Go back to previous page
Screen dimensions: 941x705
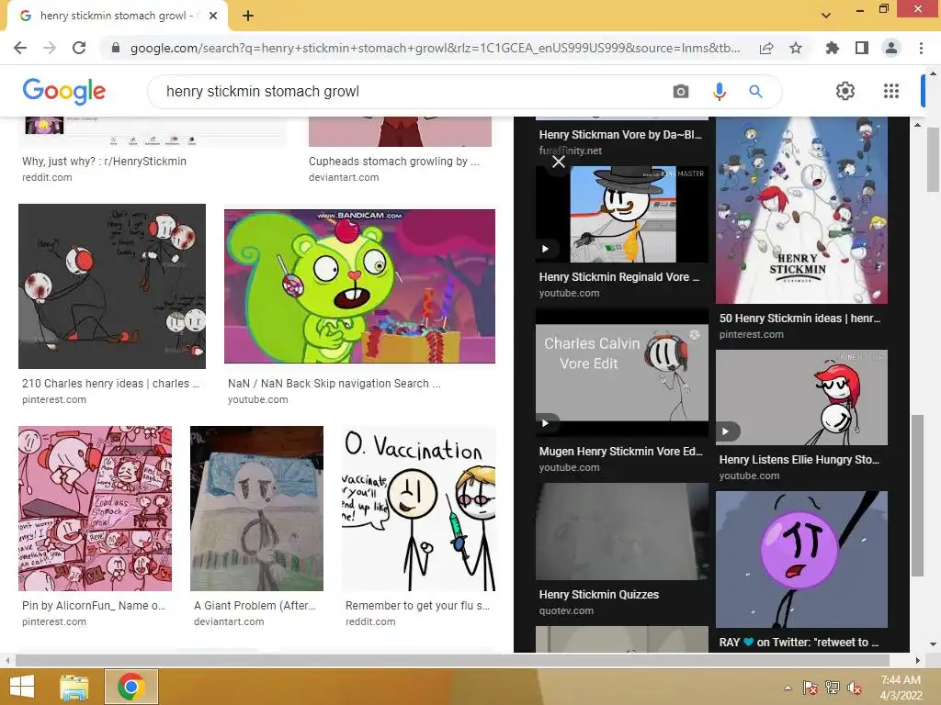coord(20,48)
